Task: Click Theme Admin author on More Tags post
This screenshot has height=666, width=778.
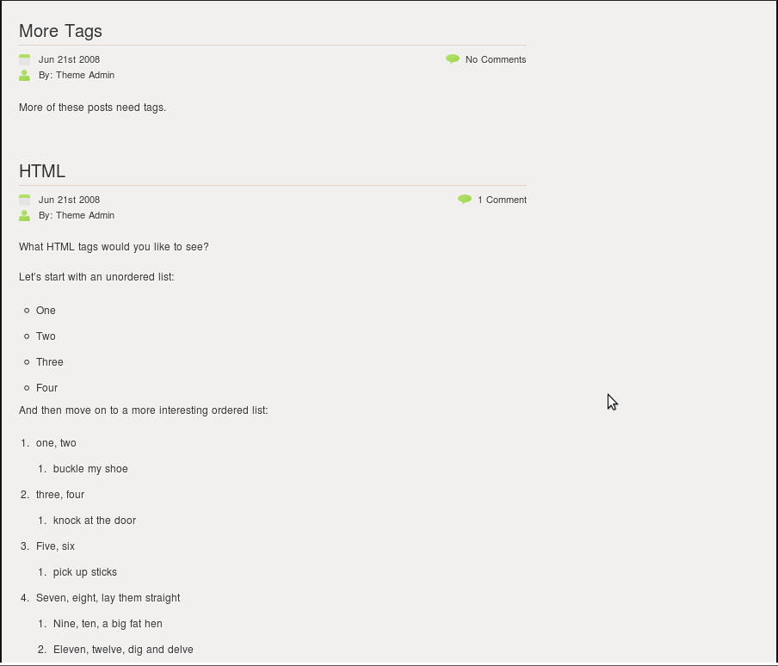Action: (85, 75)
